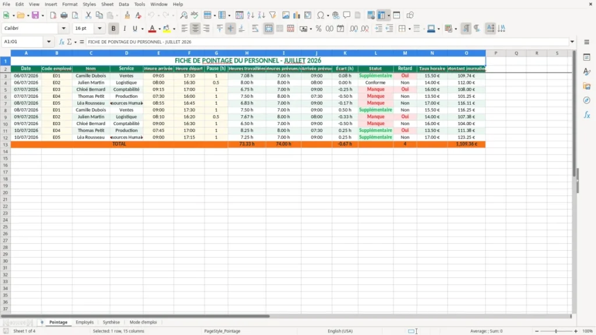Sort ascending with A-Z icon
Screen dimensions: 596x335
[x=250, y=15]
